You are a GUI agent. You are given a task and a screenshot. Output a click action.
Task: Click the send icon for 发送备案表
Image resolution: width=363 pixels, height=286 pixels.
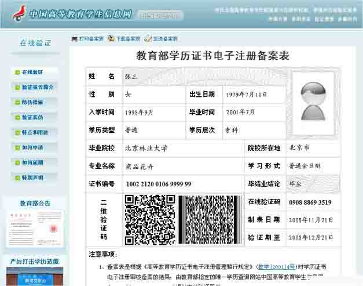[148, 39]
